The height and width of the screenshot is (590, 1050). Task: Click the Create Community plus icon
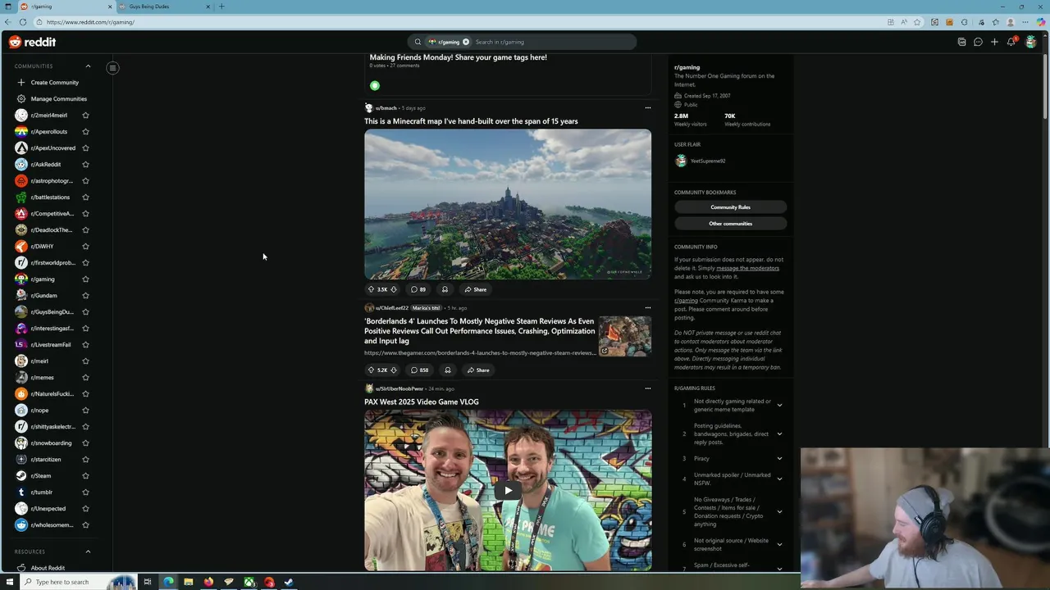coord(21,82)
